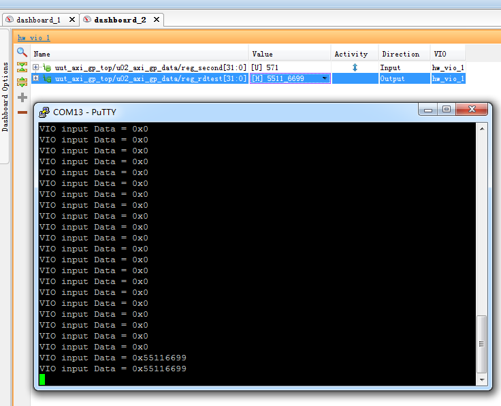Click the PuTTY icon in COM13 title bar
Screen dimensions: 501x406
pyautogui.click(x=44, y=112)
